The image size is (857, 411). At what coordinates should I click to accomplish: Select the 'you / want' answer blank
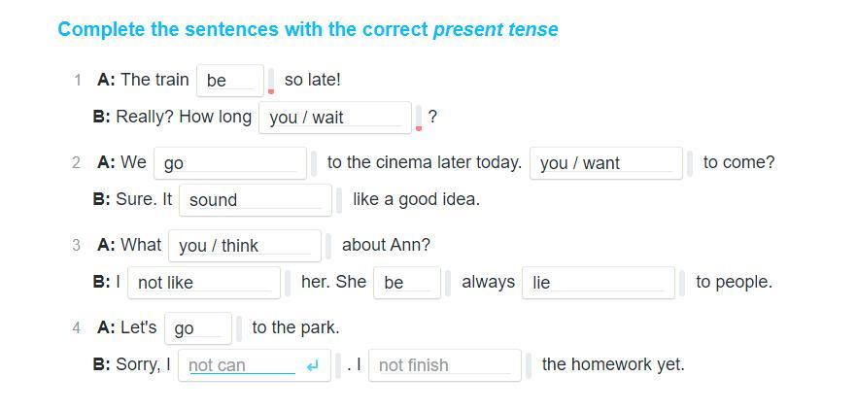(604, 163)
